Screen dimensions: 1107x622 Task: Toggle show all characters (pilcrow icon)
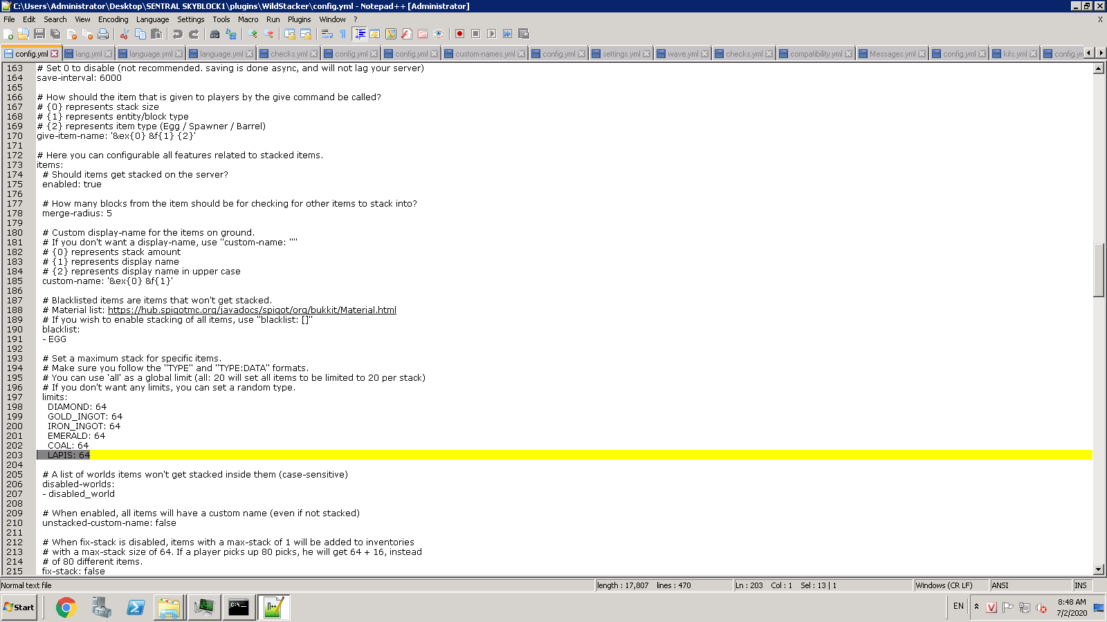coord(342,34)
